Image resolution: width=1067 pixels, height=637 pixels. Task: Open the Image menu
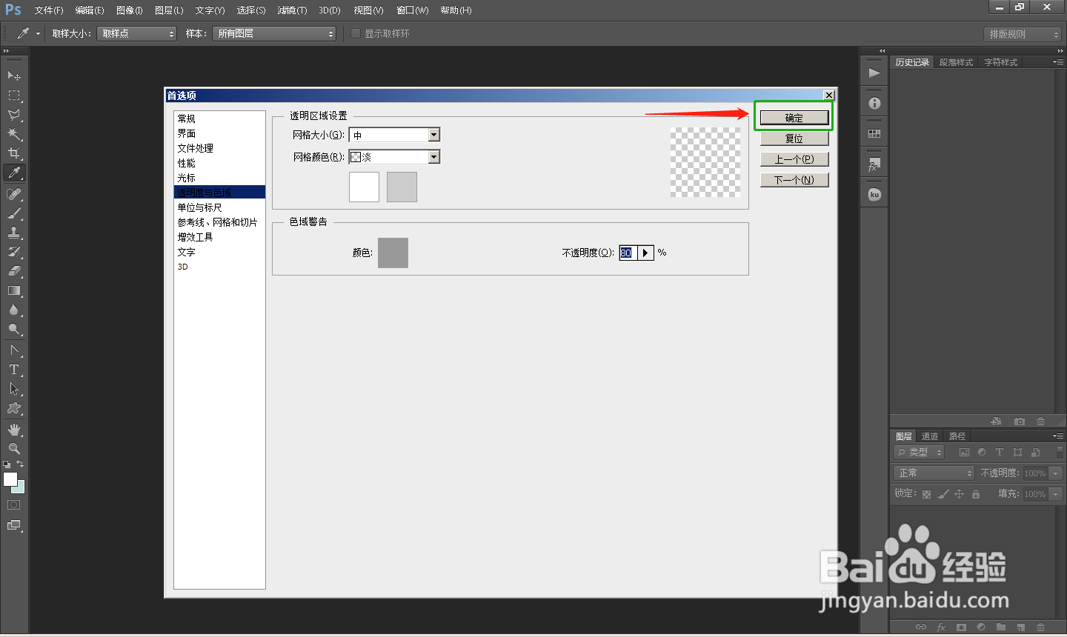tap(129, 10)
